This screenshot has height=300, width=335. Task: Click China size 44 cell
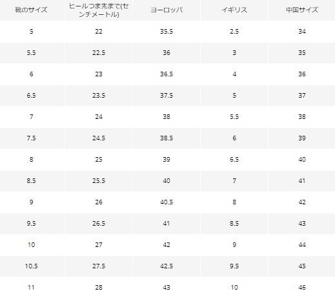302,245
